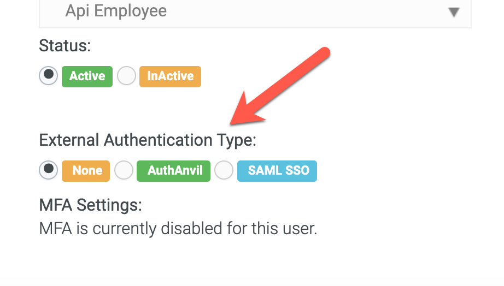The height and width of the screenshot is (286, 504).
Task: Click the Status: label
Action: click(x=65, y=46)
